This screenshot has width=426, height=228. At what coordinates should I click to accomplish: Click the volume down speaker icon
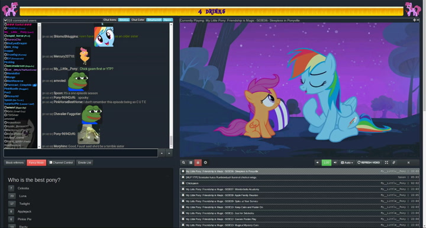point(317,162)
